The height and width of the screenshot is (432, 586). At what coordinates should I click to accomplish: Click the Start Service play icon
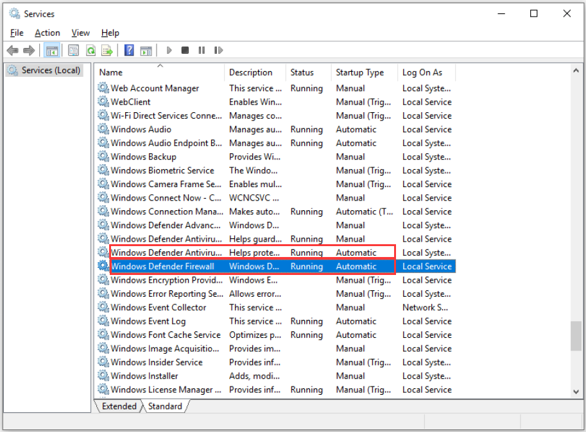pyautogui.click(x=169, y=50)
